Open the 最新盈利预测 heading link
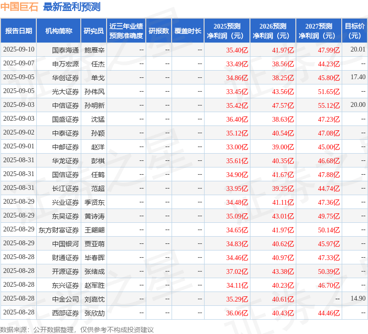This screenshot has width=368, height=334. (72, 7)
